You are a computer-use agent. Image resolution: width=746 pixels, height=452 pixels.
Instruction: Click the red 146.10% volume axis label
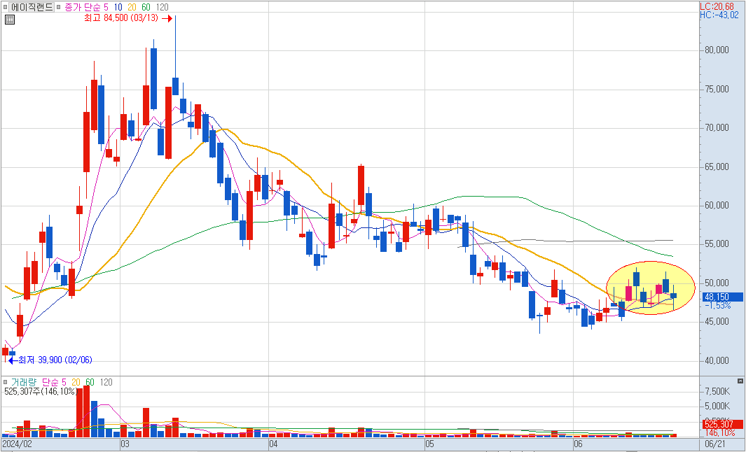720,432
